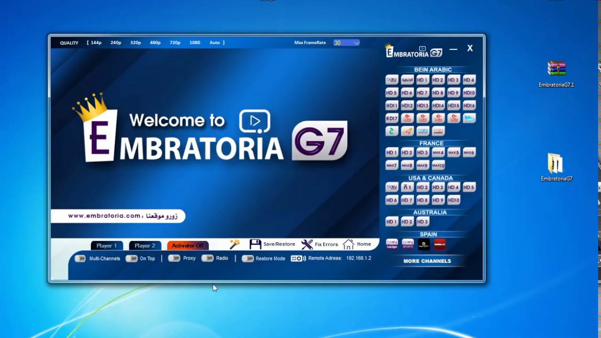Select HD 1 channel under FRANCE
Image resolution: width=601 pixels, height=338 pixels.
point(392,153)
